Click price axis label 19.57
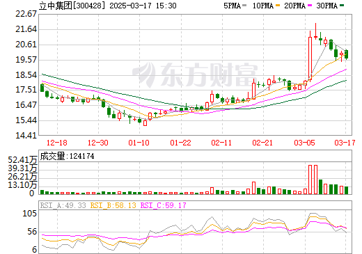Viewport: 362px width, 254px height. pyautogui.click(x=26, y=60)
